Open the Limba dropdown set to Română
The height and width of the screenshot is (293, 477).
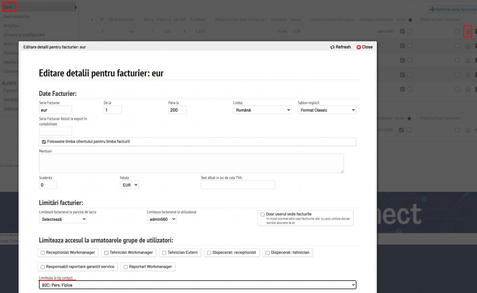[x=262, y=110]
